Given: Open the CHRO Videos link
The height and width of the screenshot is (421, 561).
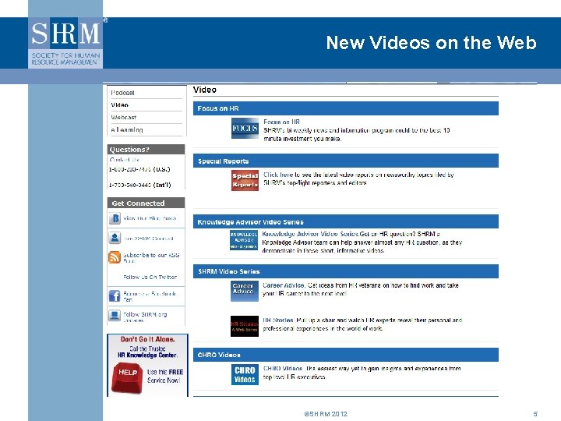Looking at the screenshot, I should pyautogui.click(x=283, y=368).
